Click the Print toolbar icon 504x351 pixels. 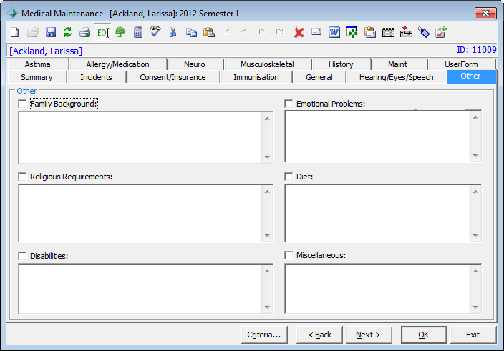pyautogui.click(x=85, y=32)
